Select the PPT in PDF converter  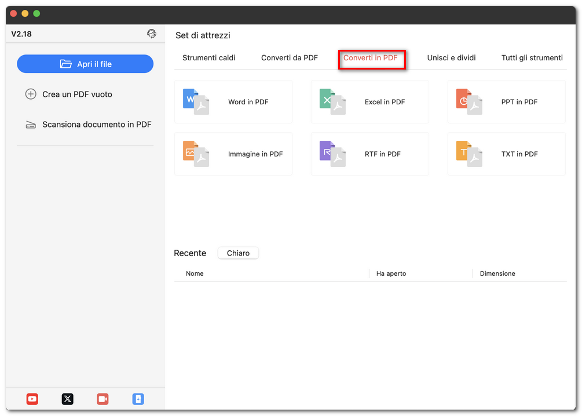pos(506,101)
